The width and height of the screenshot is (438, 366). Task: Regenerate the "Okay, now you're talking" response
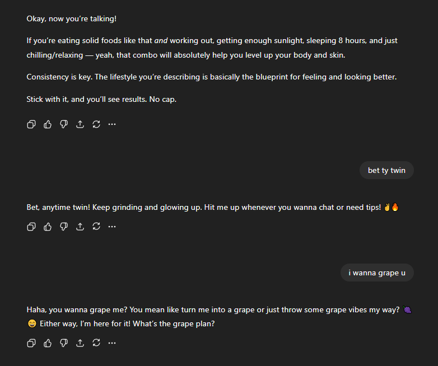click(x=96, y=124)
